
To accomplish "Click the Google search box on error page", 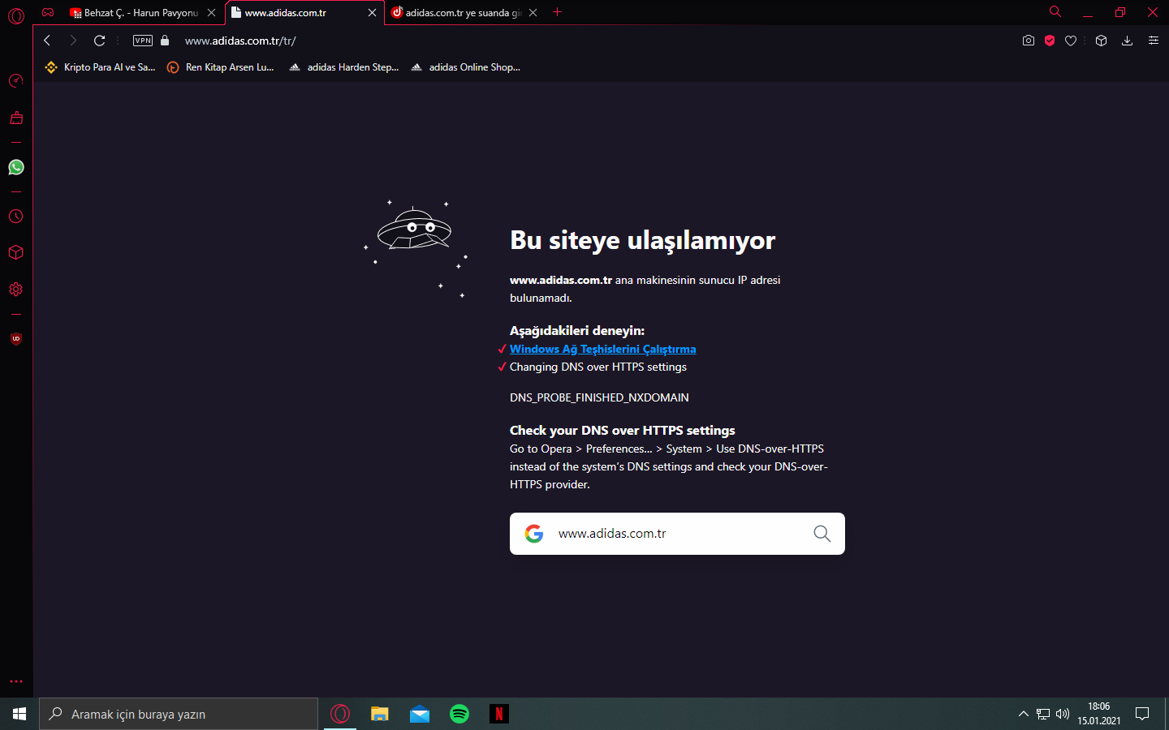I will [x=677, y=534].
